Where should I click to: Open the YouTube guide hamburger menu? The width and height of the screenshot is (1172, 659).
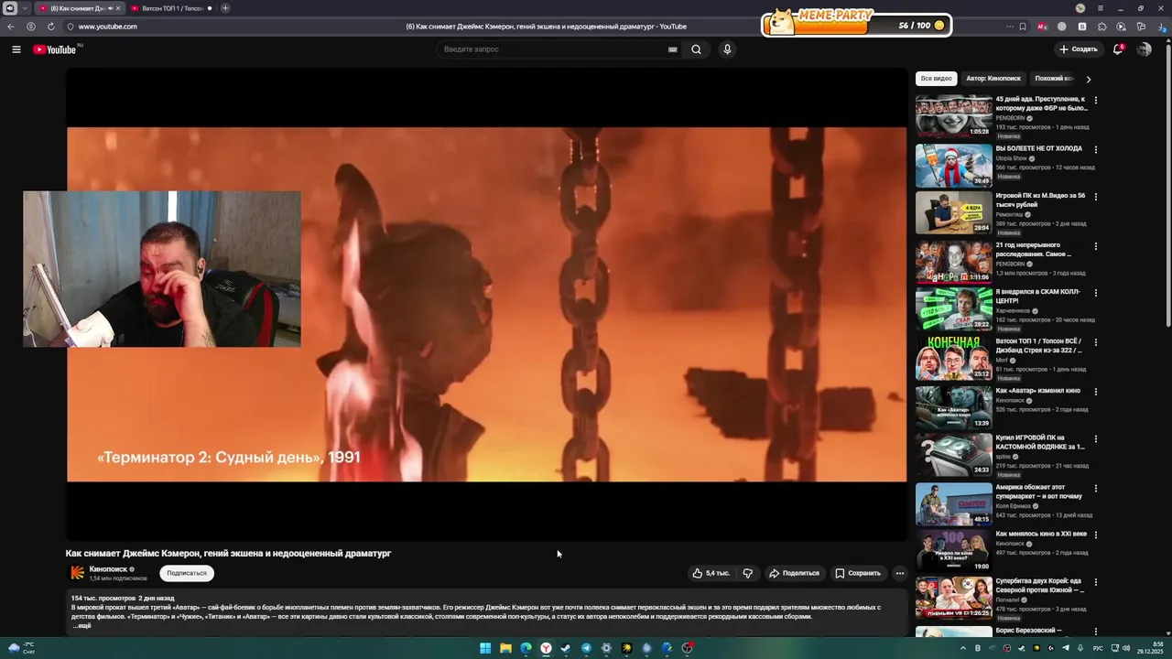click(16, 49)
